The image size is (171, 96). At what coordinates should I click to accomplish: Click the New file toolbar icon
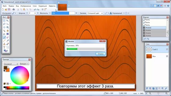[3, 10]
